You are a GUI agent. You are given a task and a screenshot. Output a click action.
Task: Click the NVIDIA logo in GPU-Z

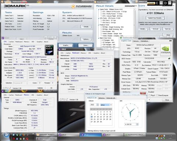(x=166, y=50)
